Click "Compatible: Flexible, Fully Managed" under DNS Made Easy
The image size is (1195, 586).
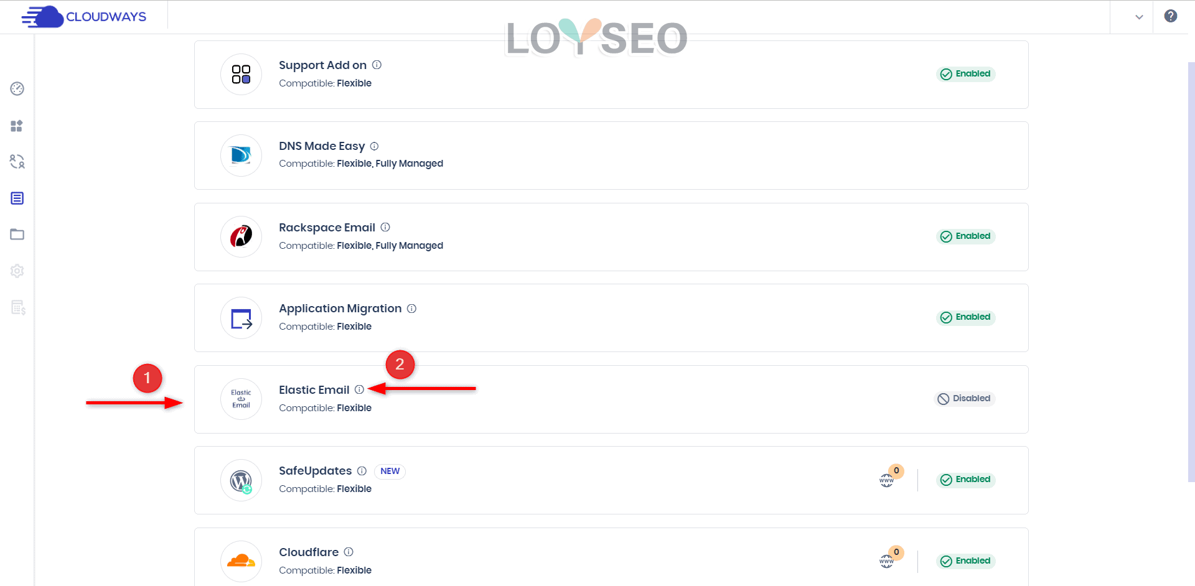coord(361,164)
